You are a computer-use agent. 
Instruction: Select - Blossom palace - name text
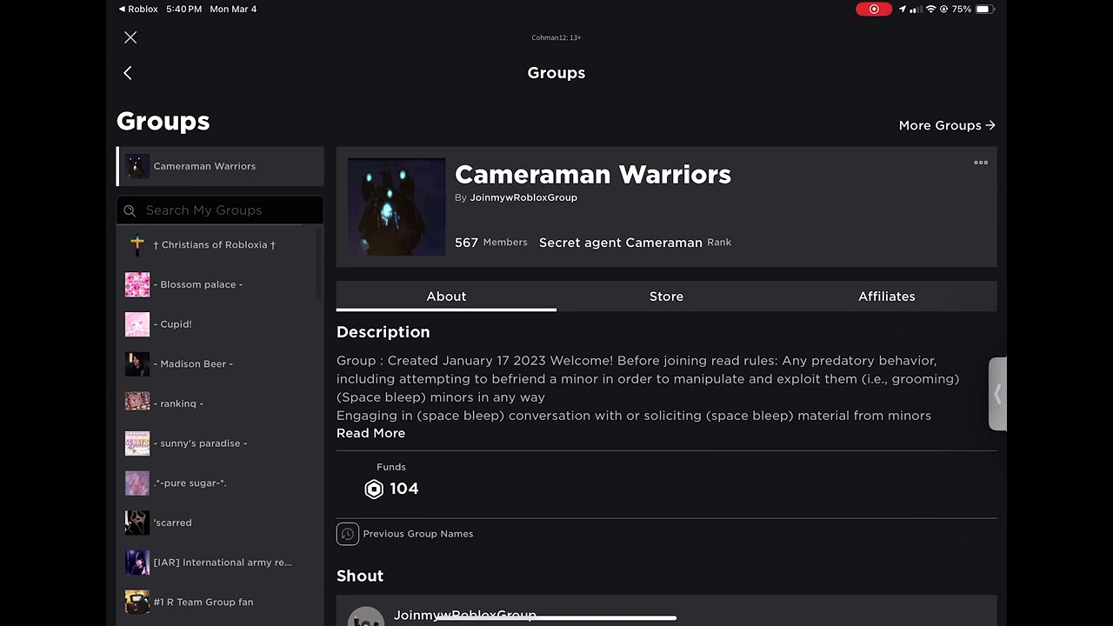(x=198, y=284)
